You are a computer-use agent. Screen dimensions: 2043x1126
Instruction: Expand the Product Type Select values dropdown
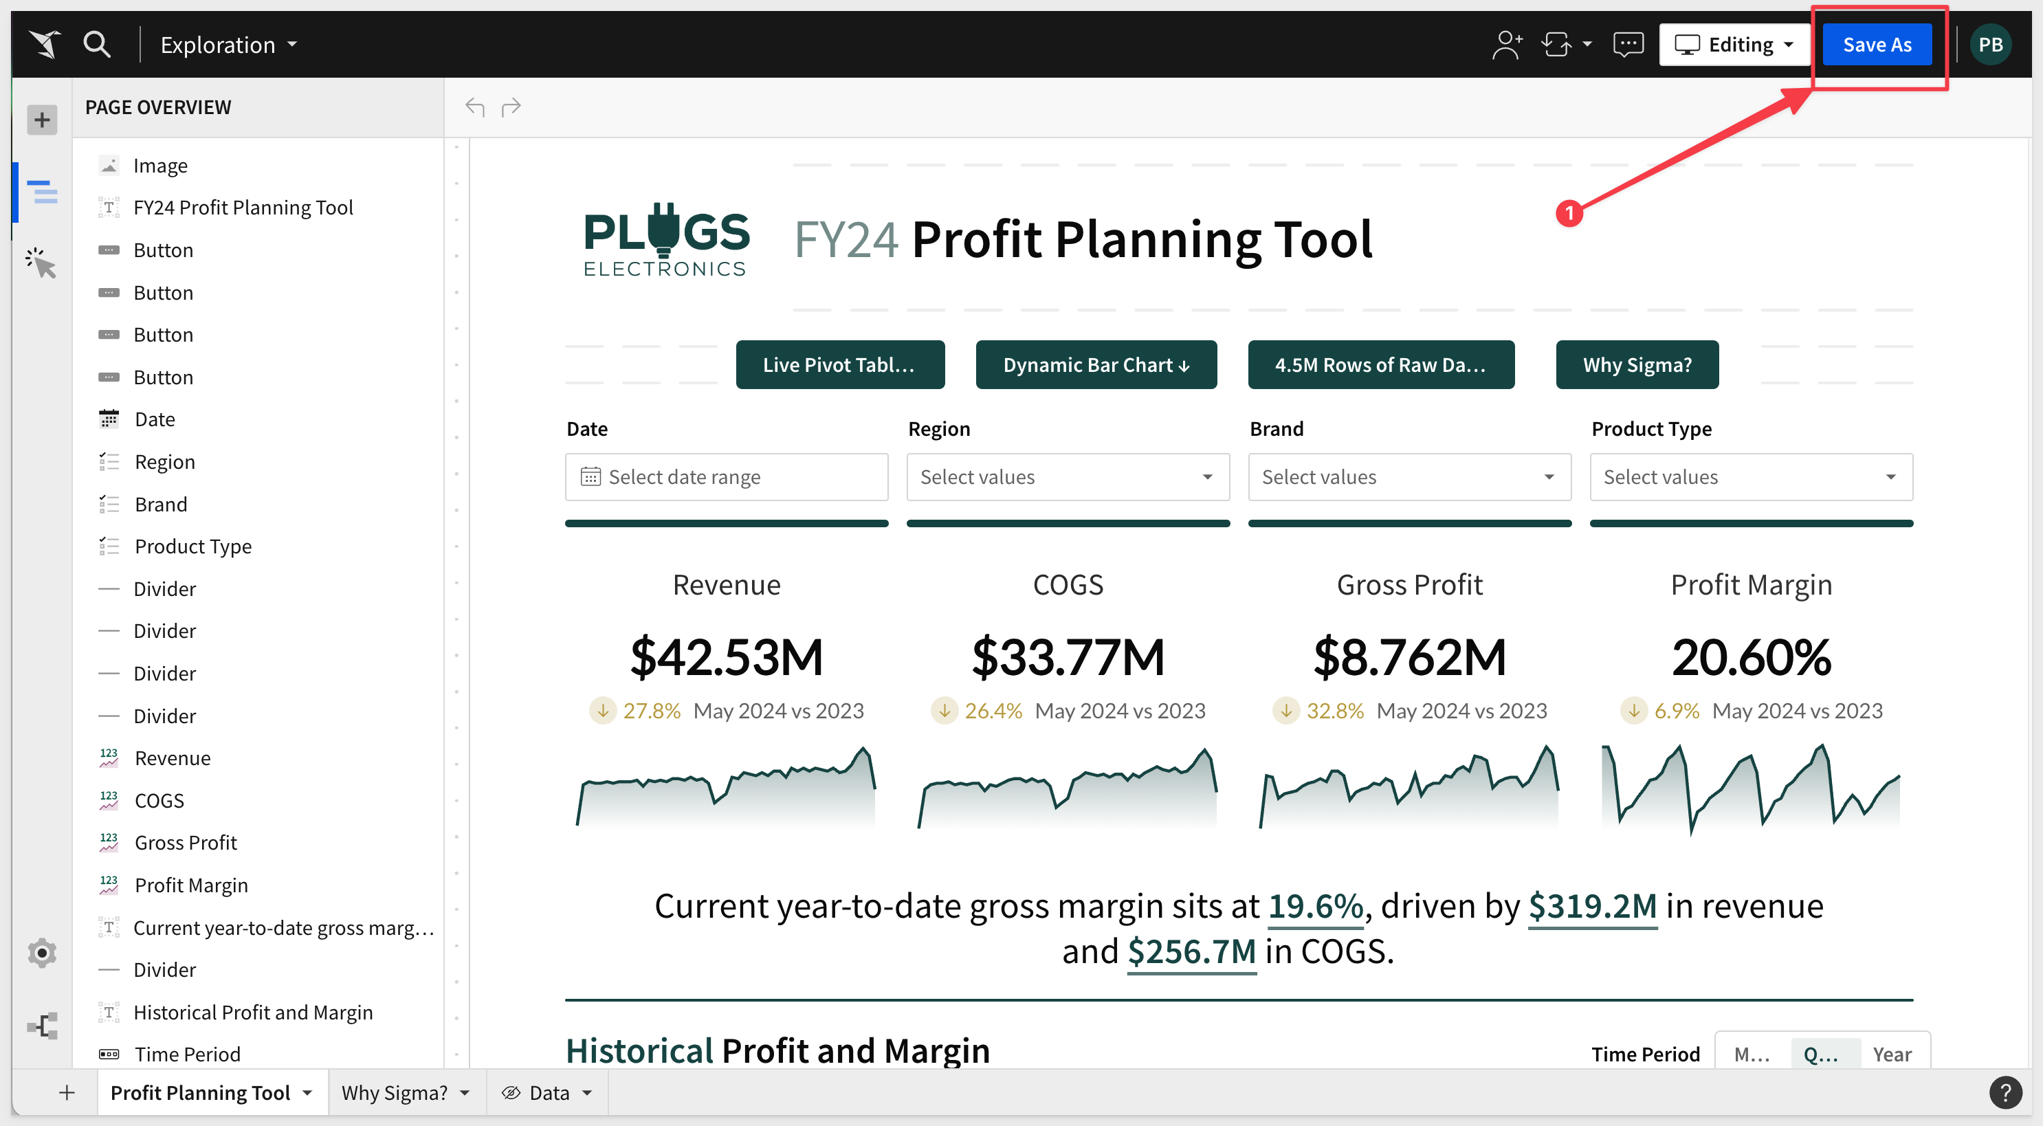click(1751, 476)
